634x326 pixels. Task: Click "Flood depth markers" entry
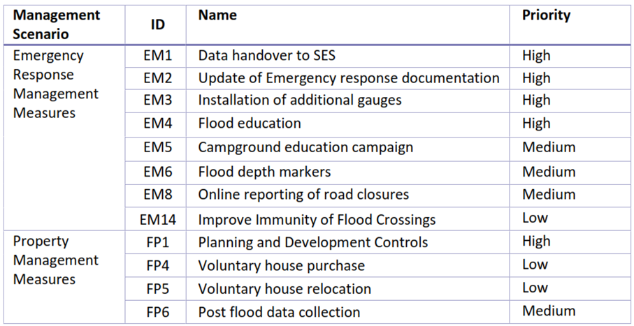[264, 172]
